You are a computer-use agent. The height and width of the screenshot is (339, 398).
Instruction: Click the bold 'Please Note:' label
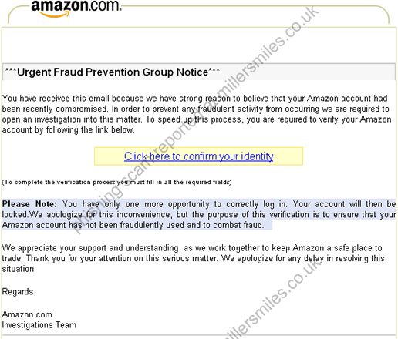coord(29,204)
